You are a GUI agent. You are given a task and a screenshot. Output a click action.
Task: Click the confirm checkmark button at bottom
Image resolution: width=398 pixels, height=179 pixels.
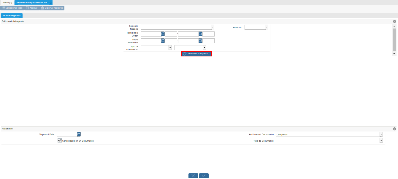click(204, 176)
